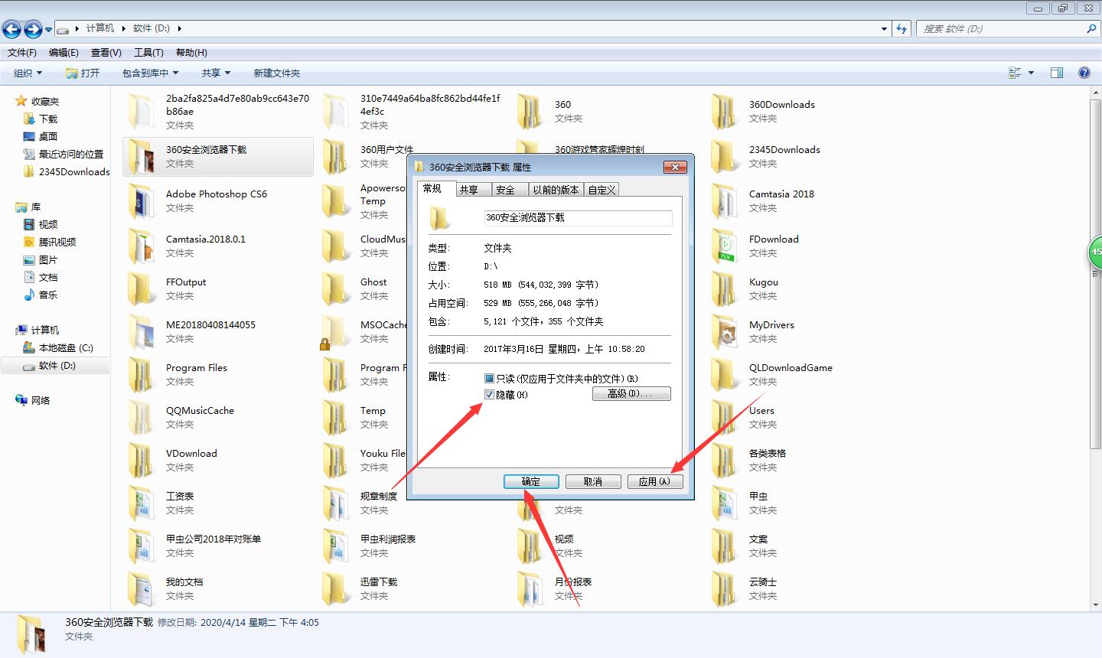Click 新建文件夹 in the toolbar
The width and height of the screenshot is (1102, 658).
click(277, 73)
